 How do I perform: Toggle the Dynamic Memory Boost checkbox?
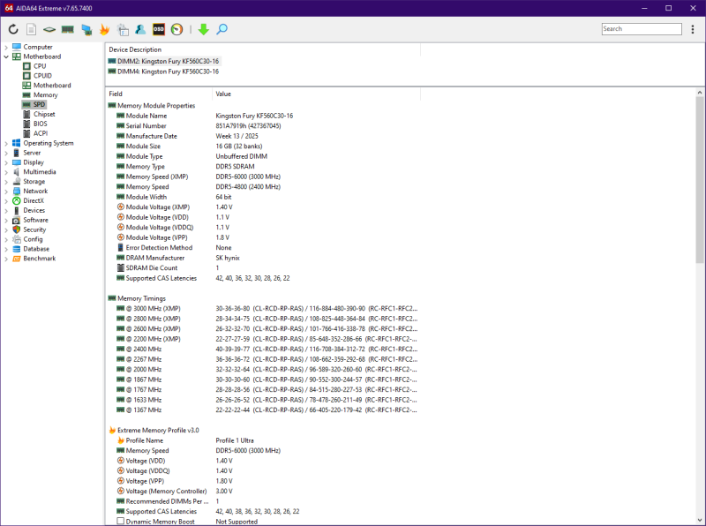(121, 521)
